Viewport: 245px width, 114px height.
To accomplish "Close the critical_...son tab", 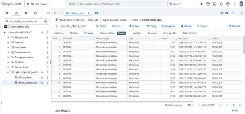I will (88, 13).
